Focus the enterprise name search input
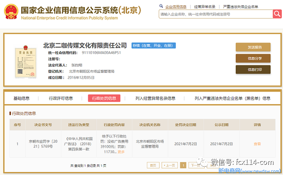Image resolution: width=283 pixels, height=175 pixels. pos(216,14)
